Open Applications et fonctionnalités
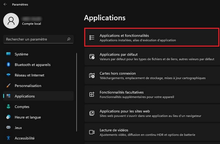220x144 pixels. [152, 37]
